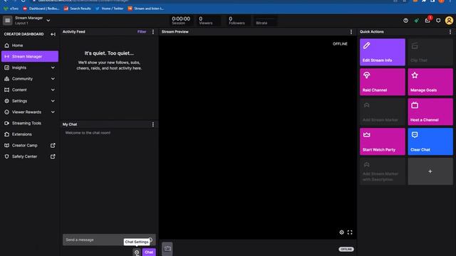Click the Send a message field
Viewport: 456px width, 256px height.
109,240
